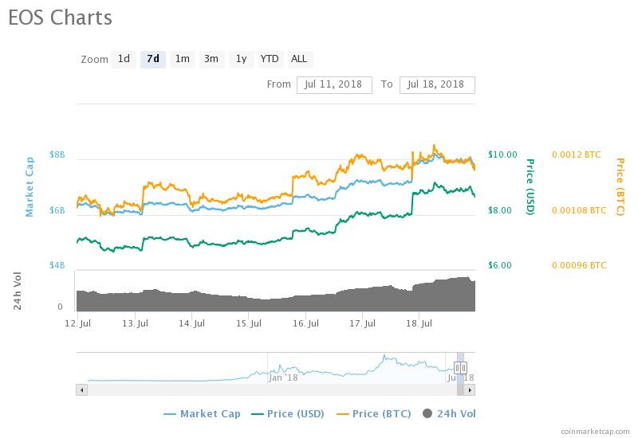This screenshot has width=638, height=438.
Task: Click the 12. Jul axis label
Action: (78, 323)
